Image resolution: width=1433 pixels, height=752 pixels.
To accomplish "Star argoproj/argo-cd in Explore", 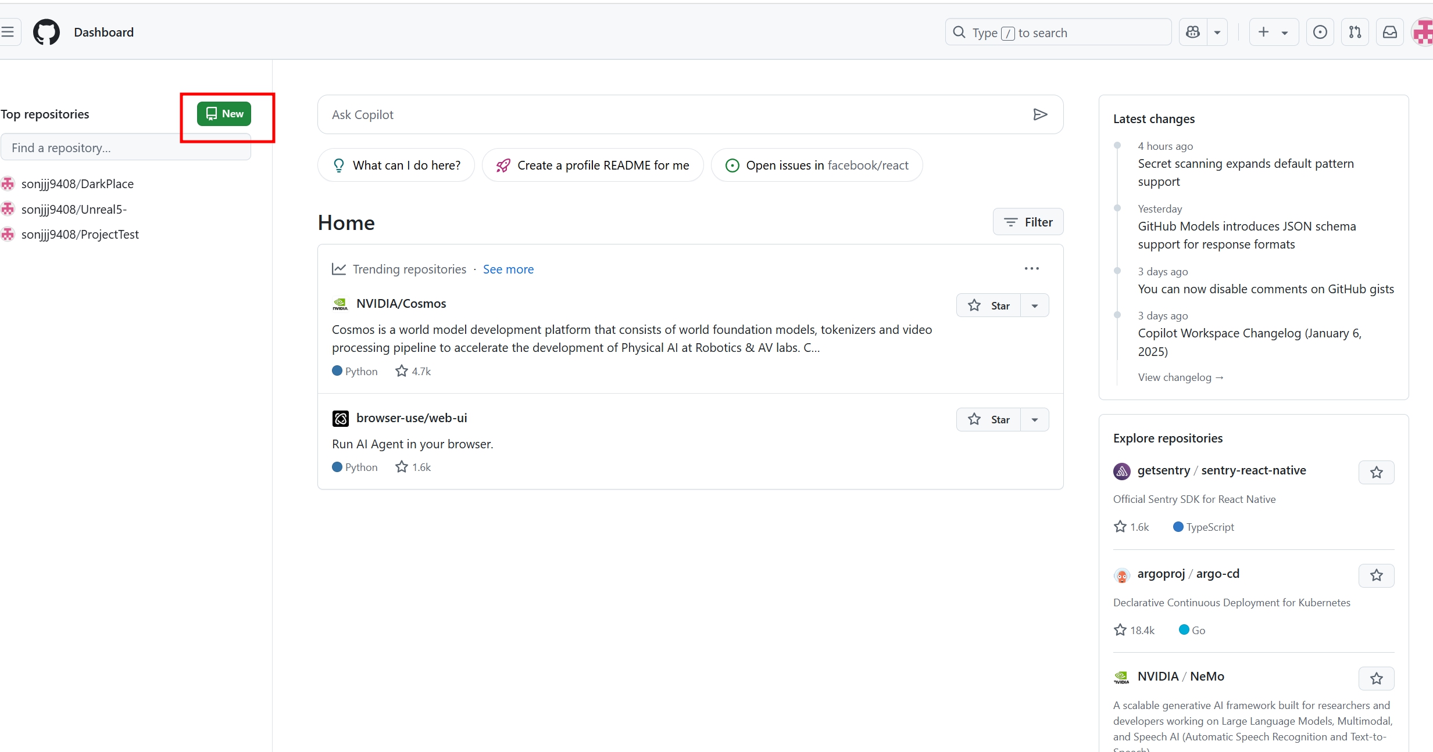I will [1377, 575].
